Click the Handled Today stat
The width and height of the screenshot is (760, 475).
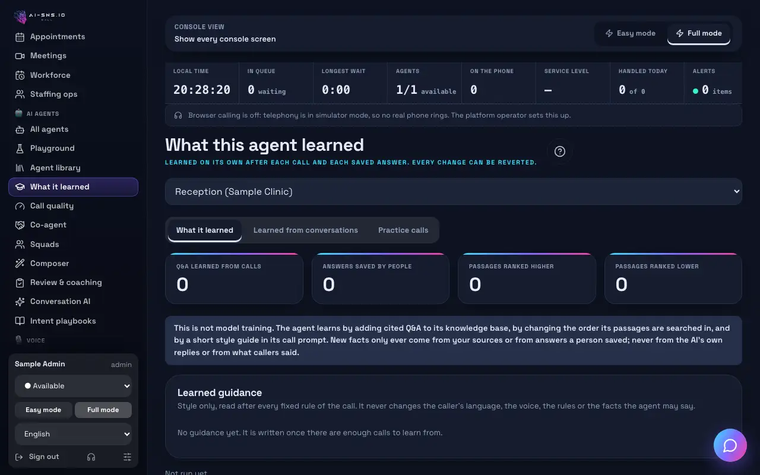coord(647,83)
